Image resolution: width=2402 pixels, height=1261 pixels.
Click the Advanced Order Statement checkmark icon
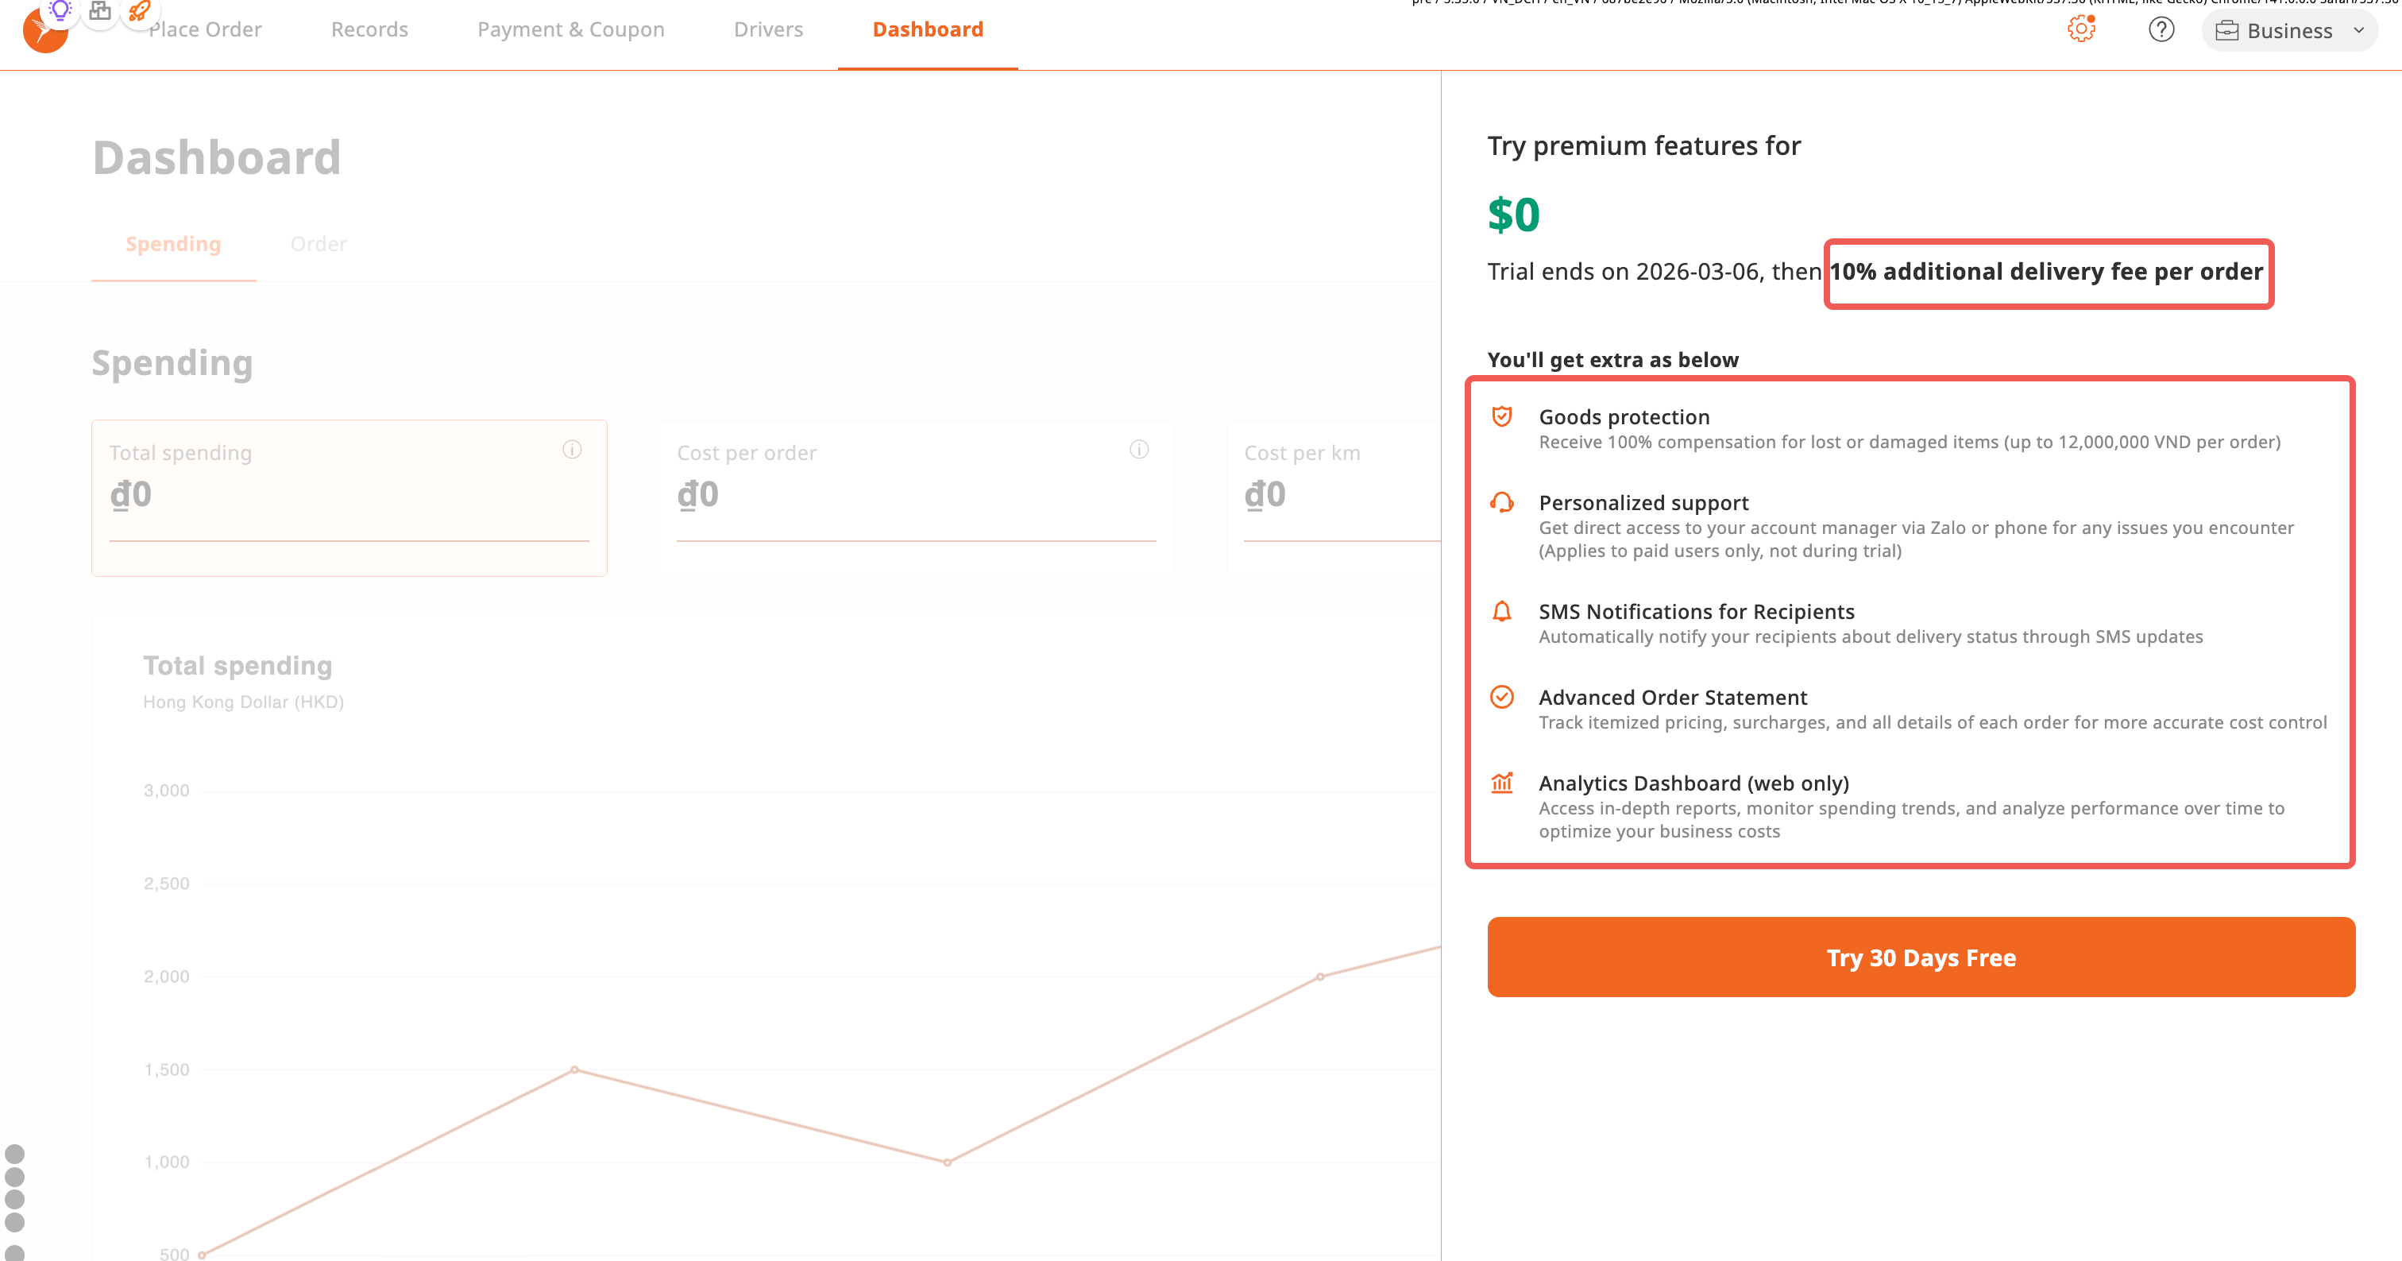[1501, 697]
